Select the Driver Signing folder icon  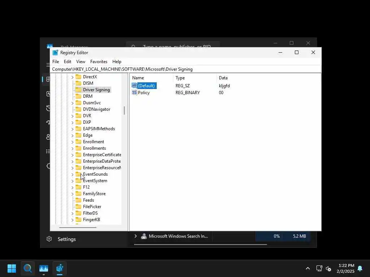click(78, 90)
